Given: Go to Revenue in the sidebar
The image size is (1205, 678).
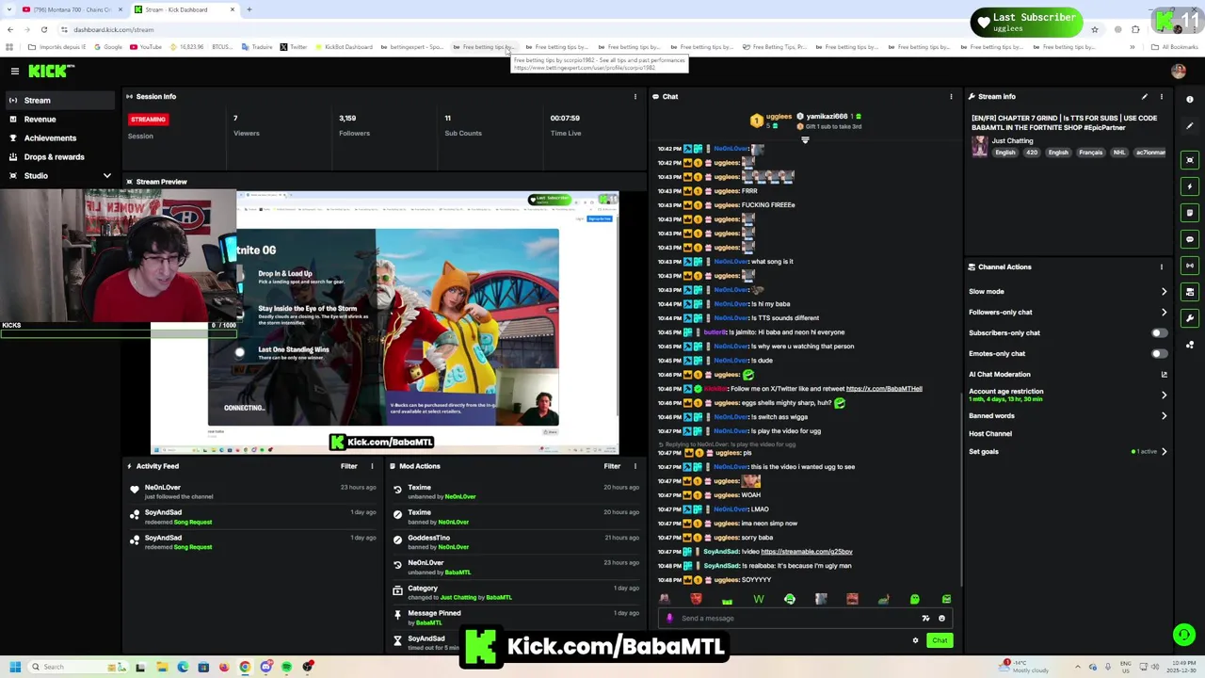Looking at the screenshot, I should [60, 119].
